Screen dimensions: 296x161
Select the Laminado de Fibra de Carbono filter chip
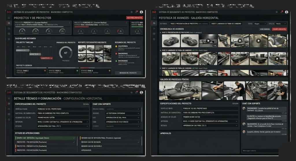(226, 24)
